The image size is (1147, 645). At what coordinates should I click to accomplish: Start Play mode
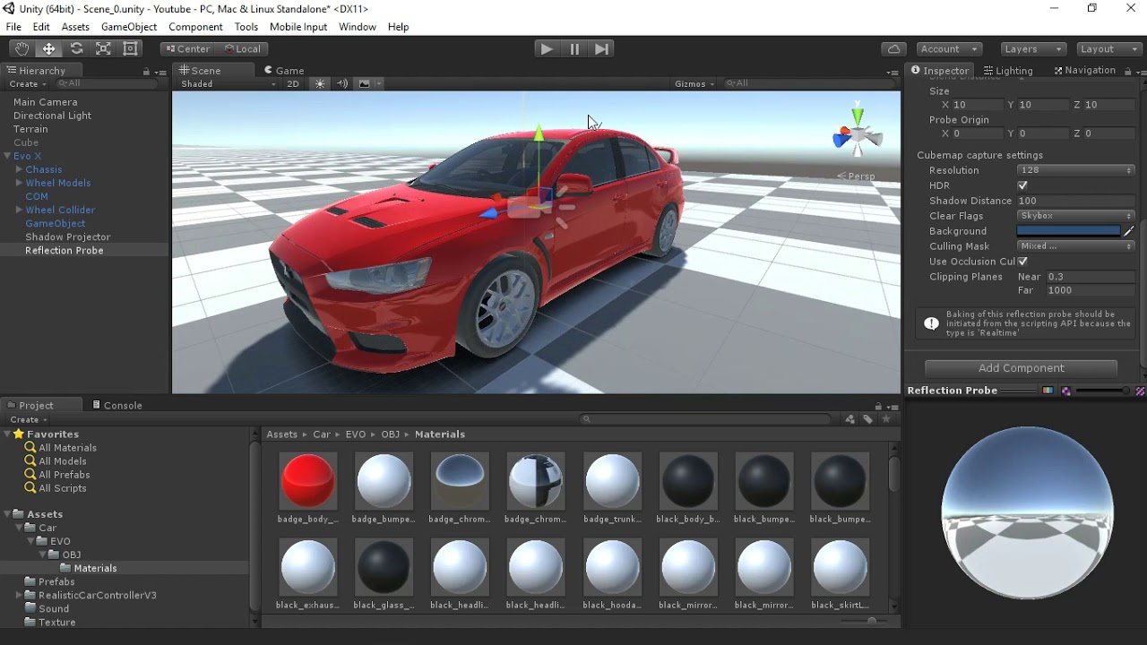546,49
